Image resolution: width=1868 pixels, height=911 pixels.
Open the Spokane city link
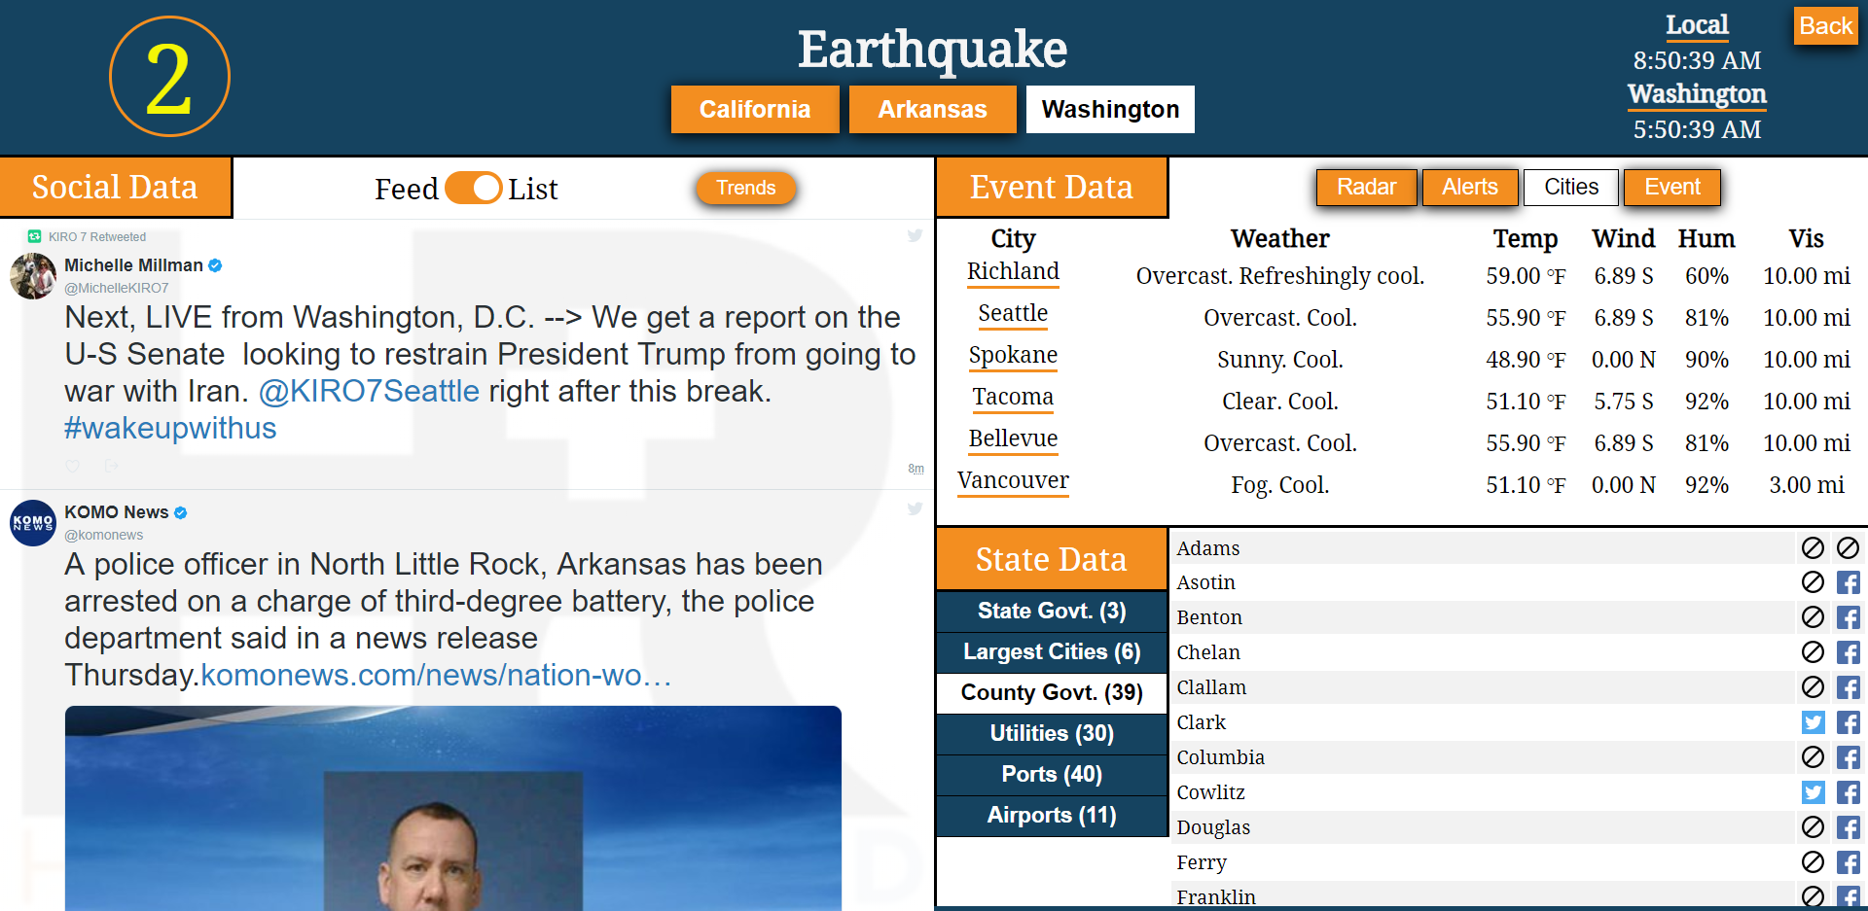(1013, 355)
